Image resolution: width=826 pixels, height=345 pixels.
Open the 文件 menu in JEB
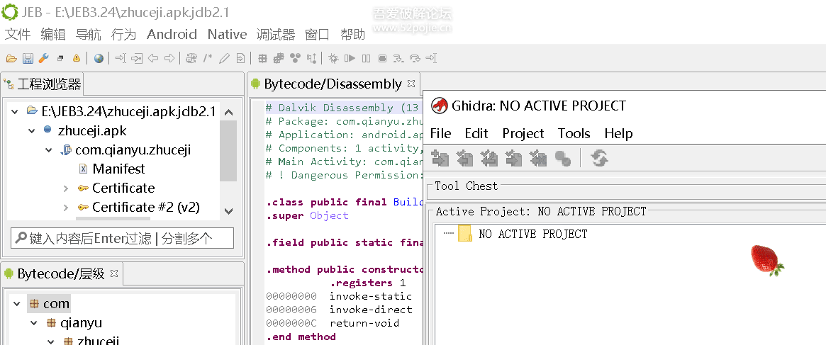click(x=18, y=35)
